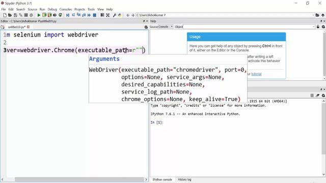
Task: Open the Edit menu
Action: [11, 9]
